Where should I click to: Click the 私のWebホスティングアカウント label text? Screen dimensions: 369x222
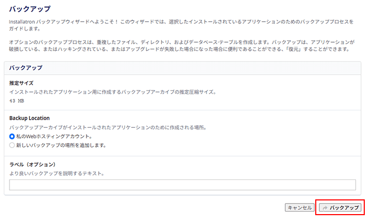coord(54,136)
